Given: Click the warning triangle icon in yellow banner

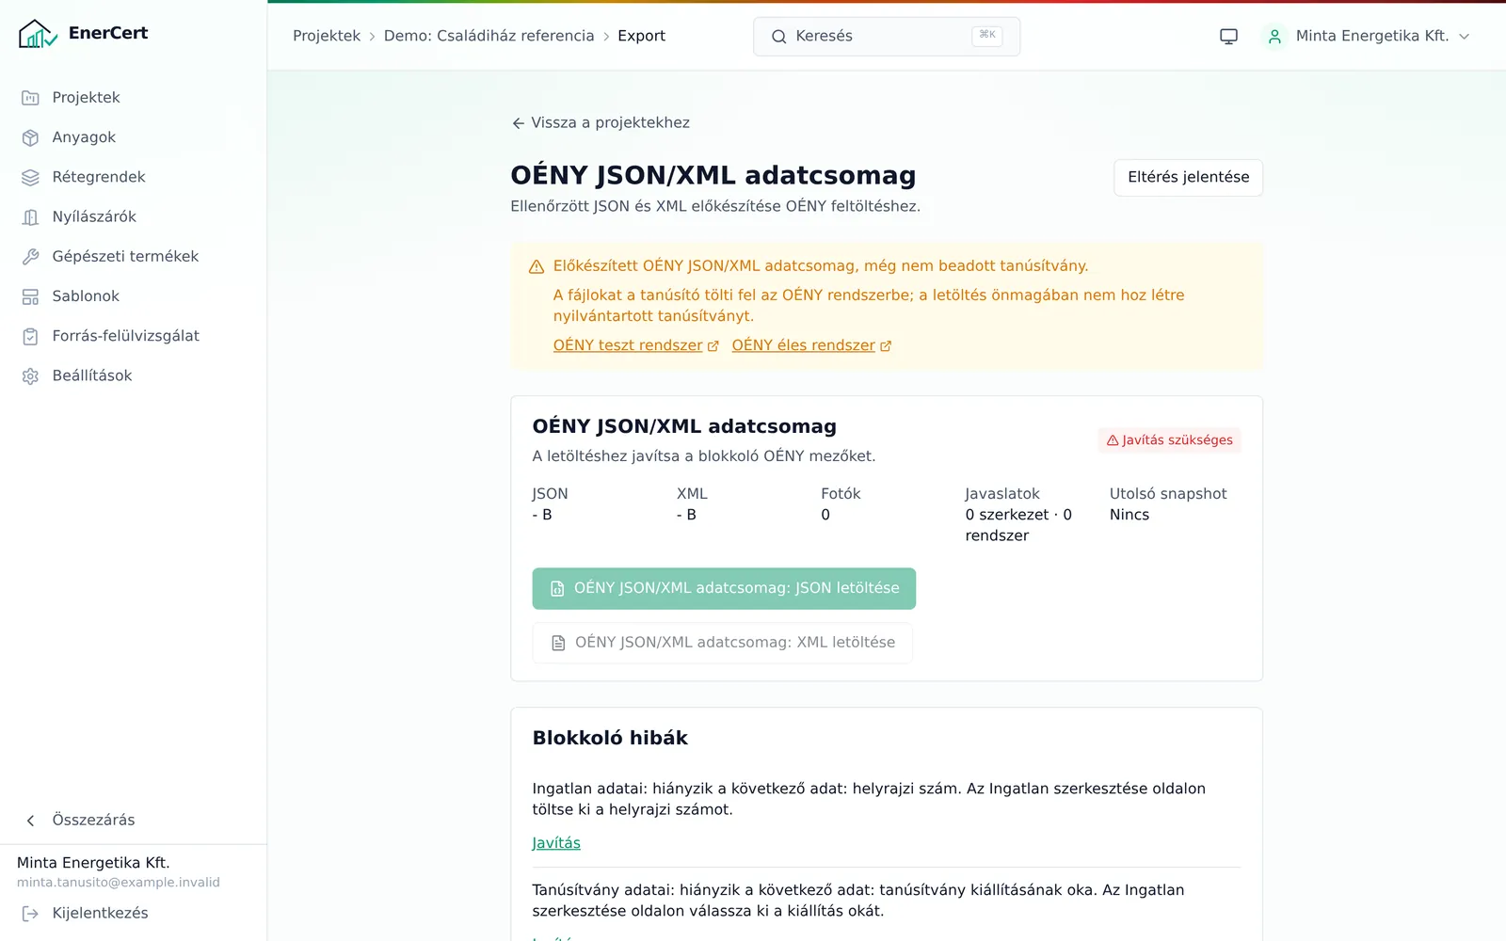Looking at the screenshot, I should pyautogui.click(x=537, y=267).
